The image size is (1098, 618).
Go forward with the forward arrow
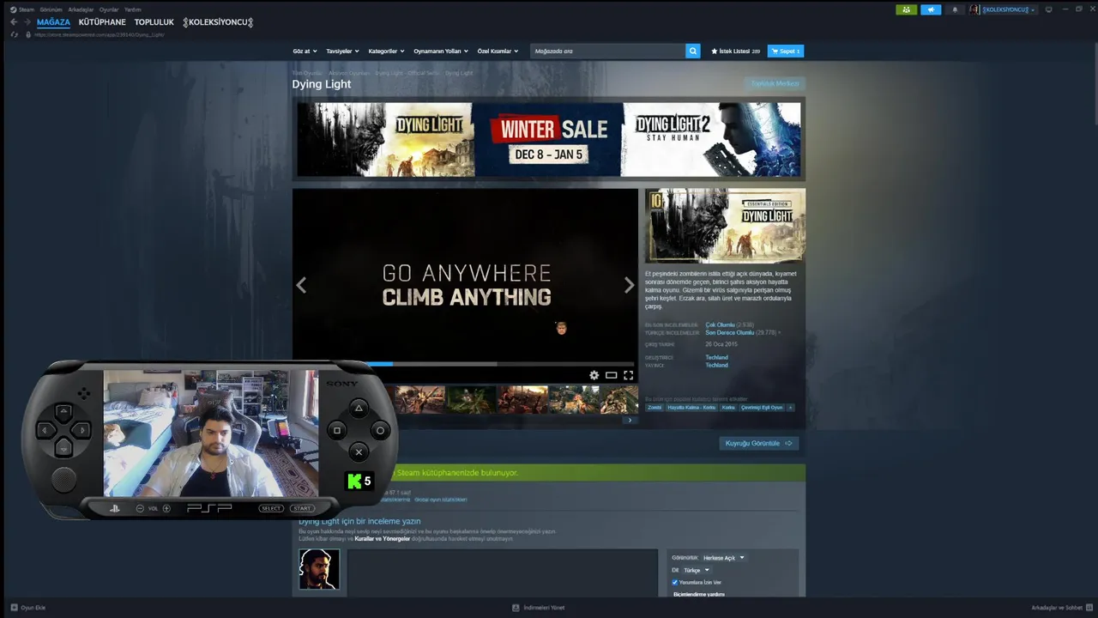[x=27, y=22]
